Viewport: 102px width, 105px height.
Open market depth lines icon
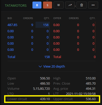tap(58, 5)
